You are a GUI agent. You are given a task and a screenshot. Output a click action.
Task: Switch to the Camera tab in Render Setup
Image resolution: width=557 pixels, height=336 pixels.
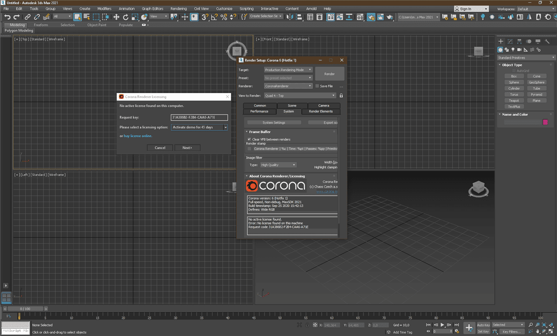coord(324,106)
